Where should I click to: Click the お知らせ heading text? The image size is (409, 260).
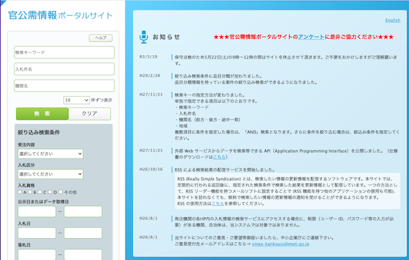coord(166,37)
